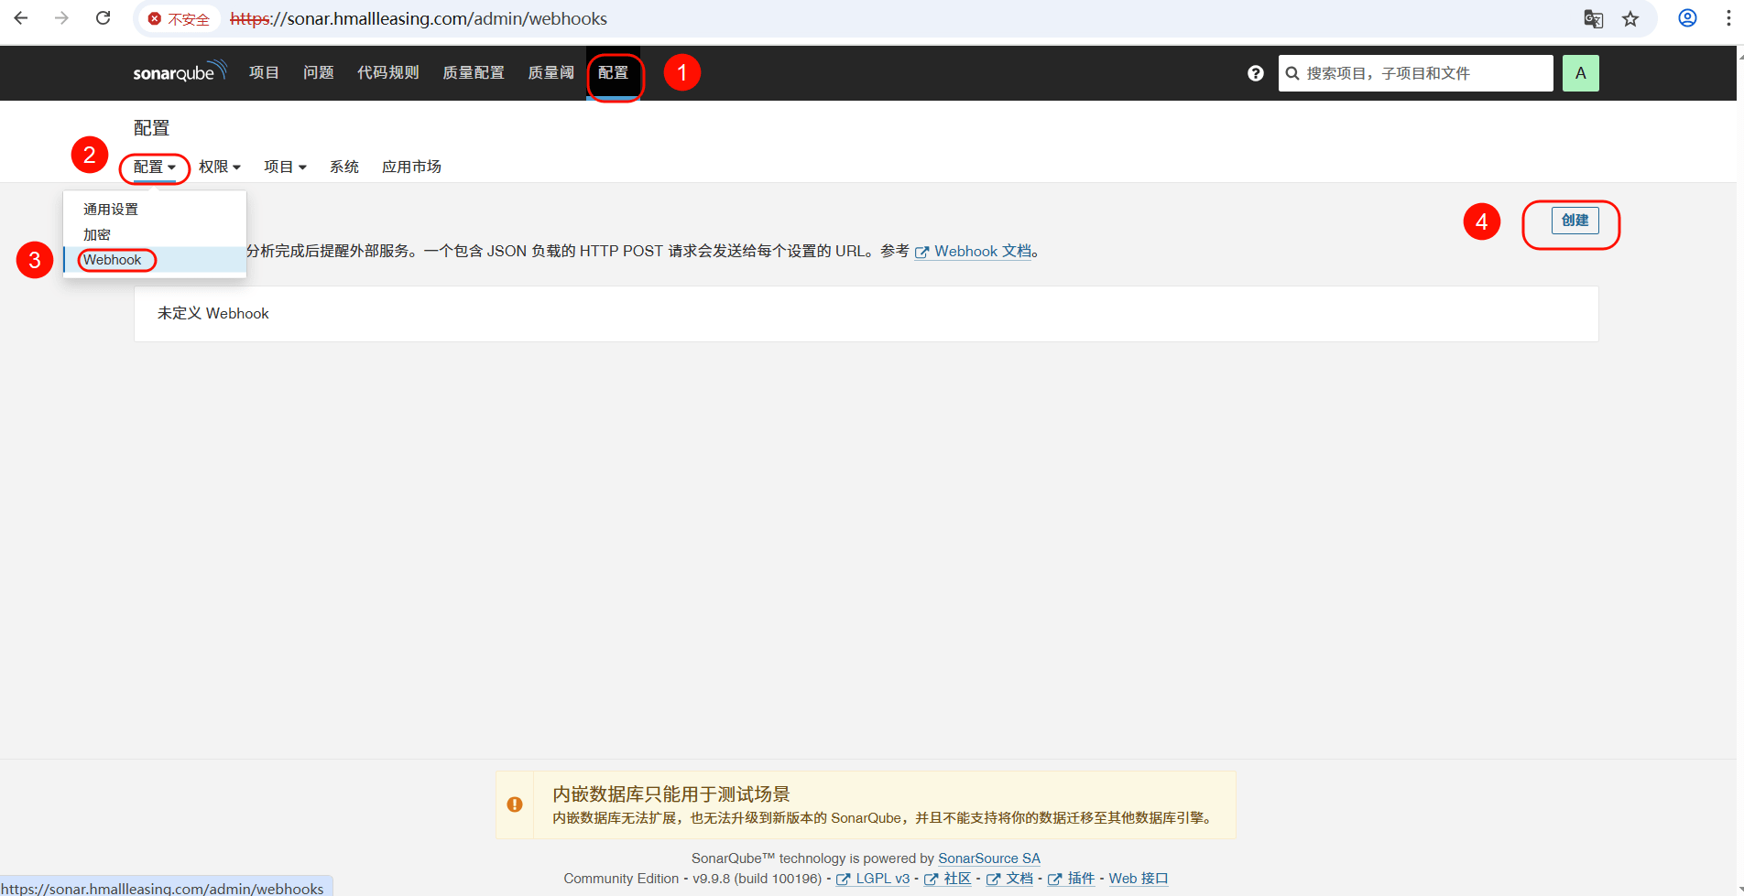The width and height of the screenshot is (1744, 896).
Task: Expand the 项目 dropdown in admin navigation
Action: (x=285, y=167)
